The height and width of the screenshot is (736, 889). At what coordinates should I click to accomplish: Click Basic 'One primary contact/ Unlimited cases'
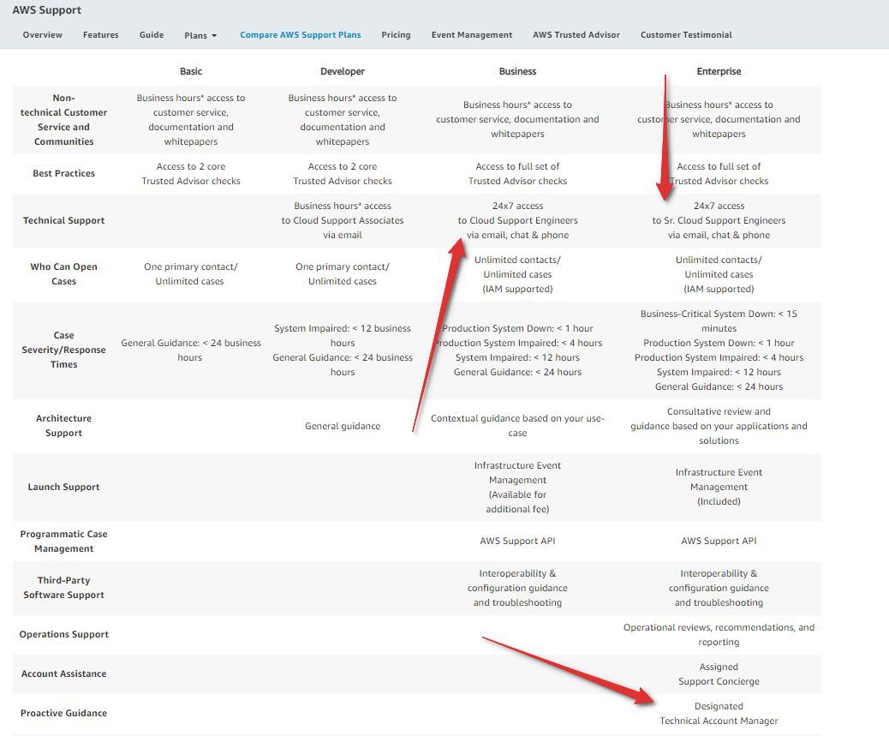[190, 274]
